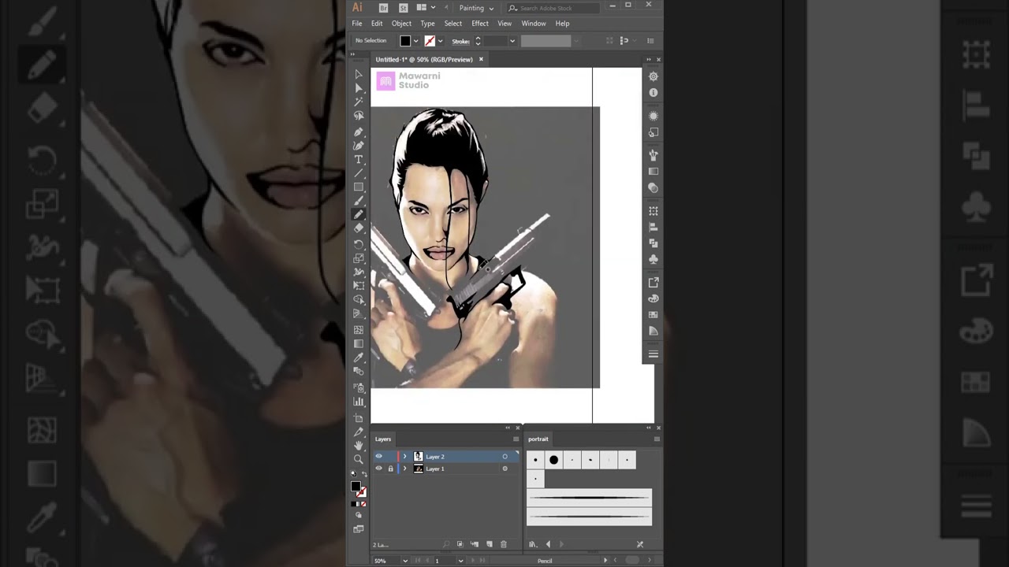
Task: Pick the Lasso tool
Action: pos(359,116)
